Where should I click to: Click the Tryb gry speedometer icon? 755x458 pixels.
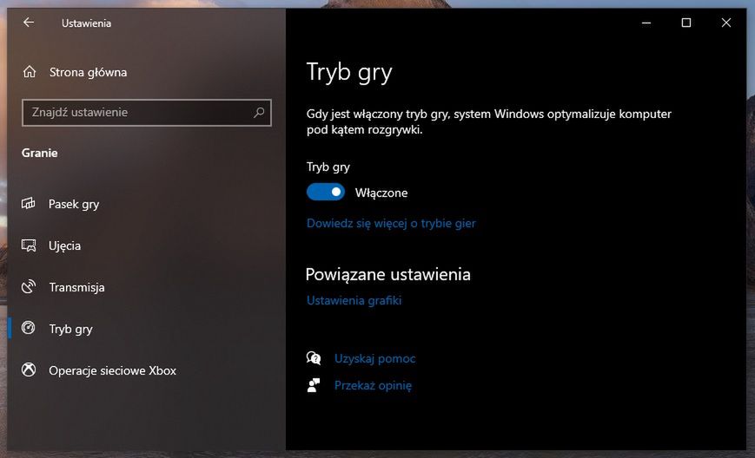(29, 328)
